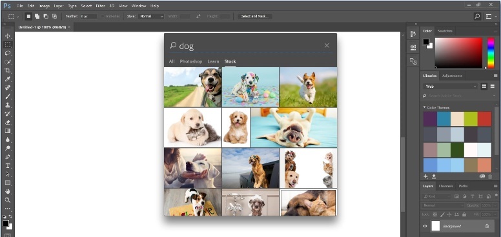
Task: Select the Quick Selection tool
Action: tap(8, 61)
